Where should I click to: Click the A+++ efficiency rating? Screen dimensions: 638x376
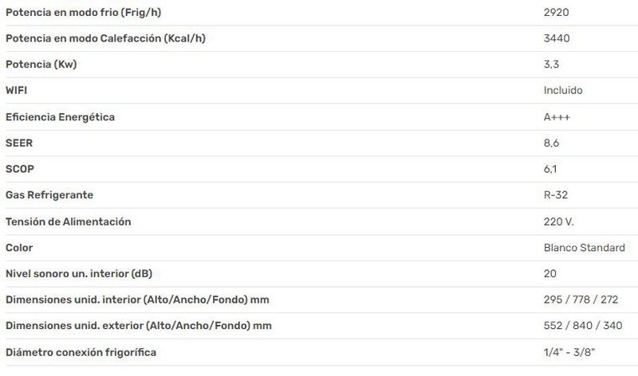coord(557,117)
